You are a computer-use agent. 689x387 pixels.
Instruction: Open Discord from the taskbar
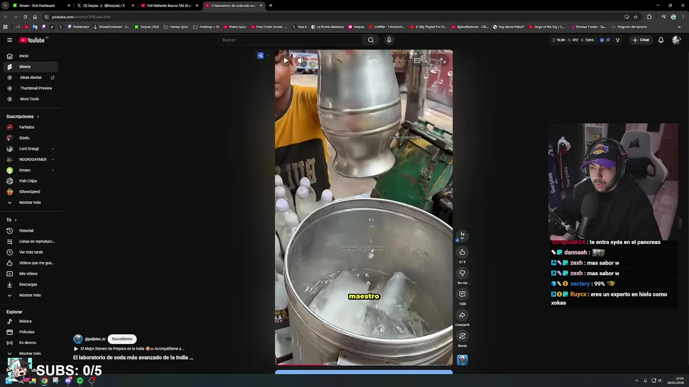point(68,381)
